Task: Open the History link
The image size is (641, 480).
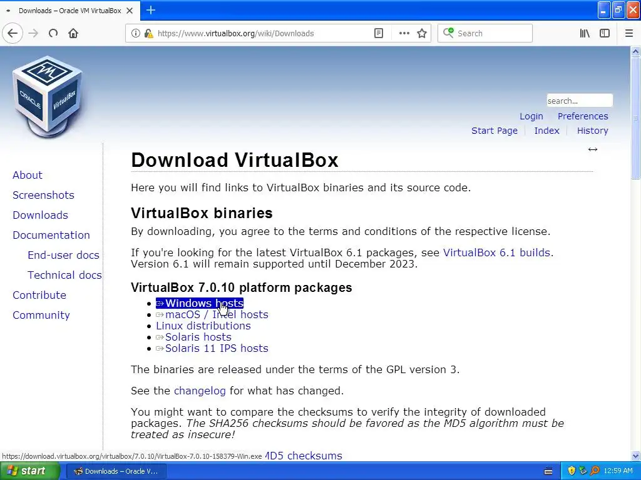Action: (592, 131)
